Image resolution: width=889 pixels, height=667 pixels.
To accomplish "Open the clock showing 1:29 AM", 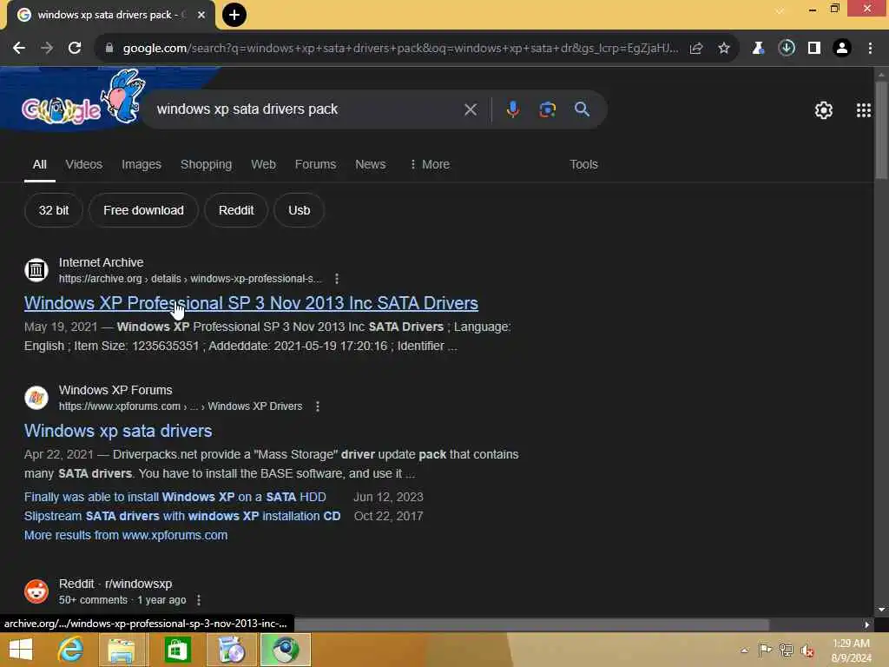I will 851,650.
